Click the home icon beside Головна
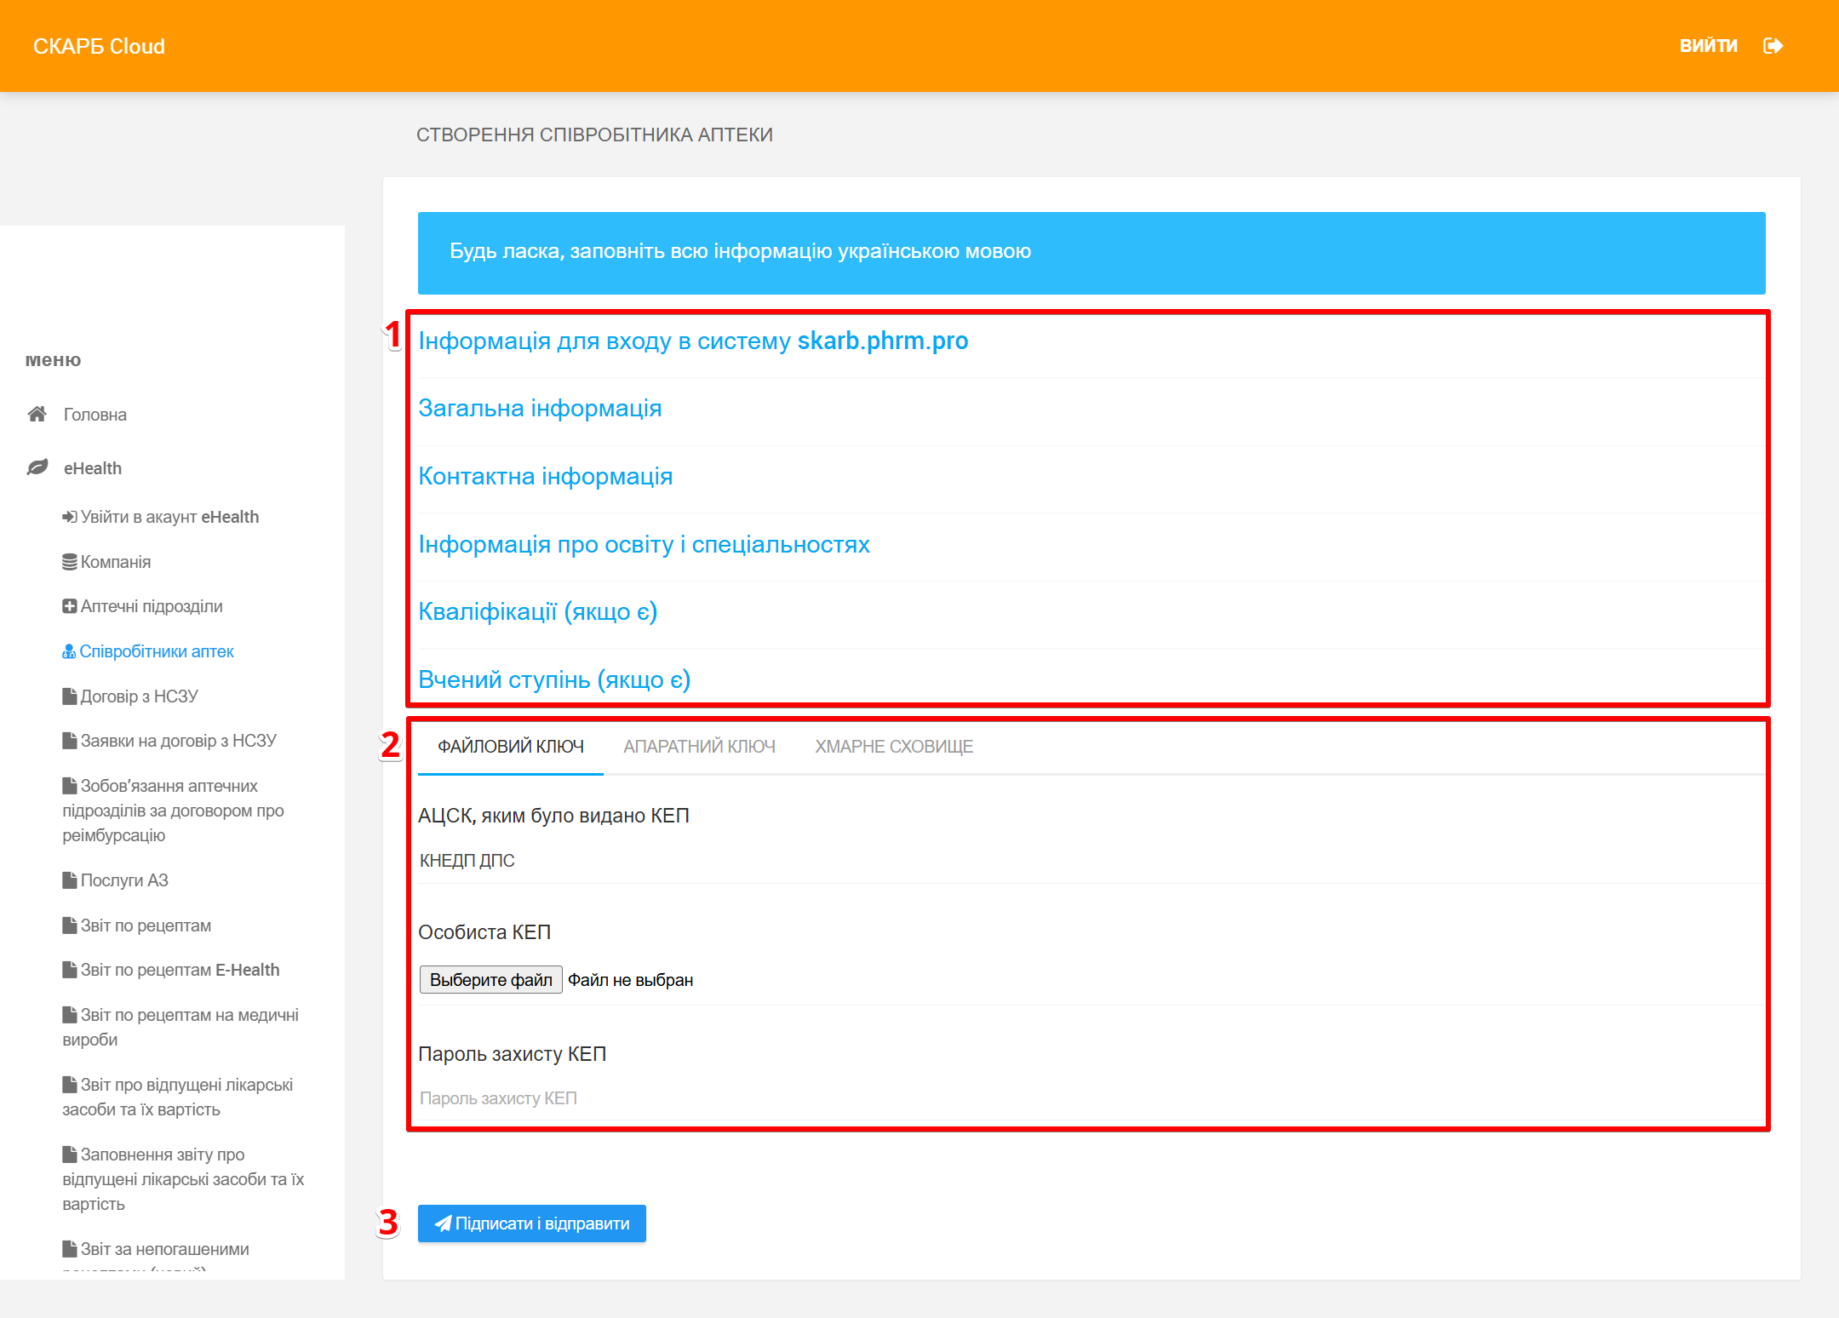 pyautogui.click(x=37, y=415)
